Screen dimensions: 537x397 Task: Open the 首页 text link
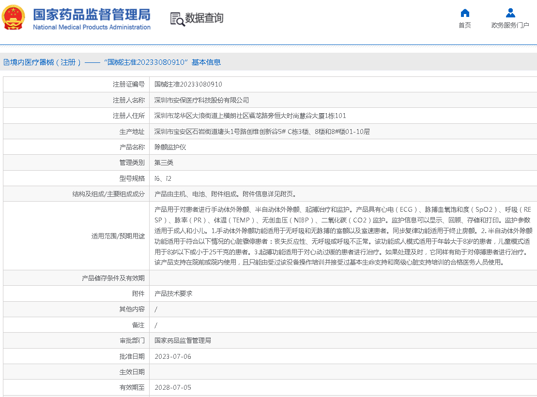(465, 26)
